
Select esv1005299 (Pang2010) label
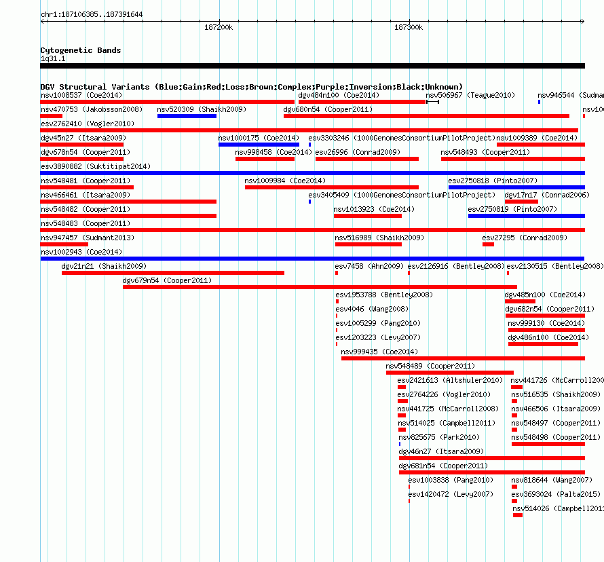(x=378, y=323)
